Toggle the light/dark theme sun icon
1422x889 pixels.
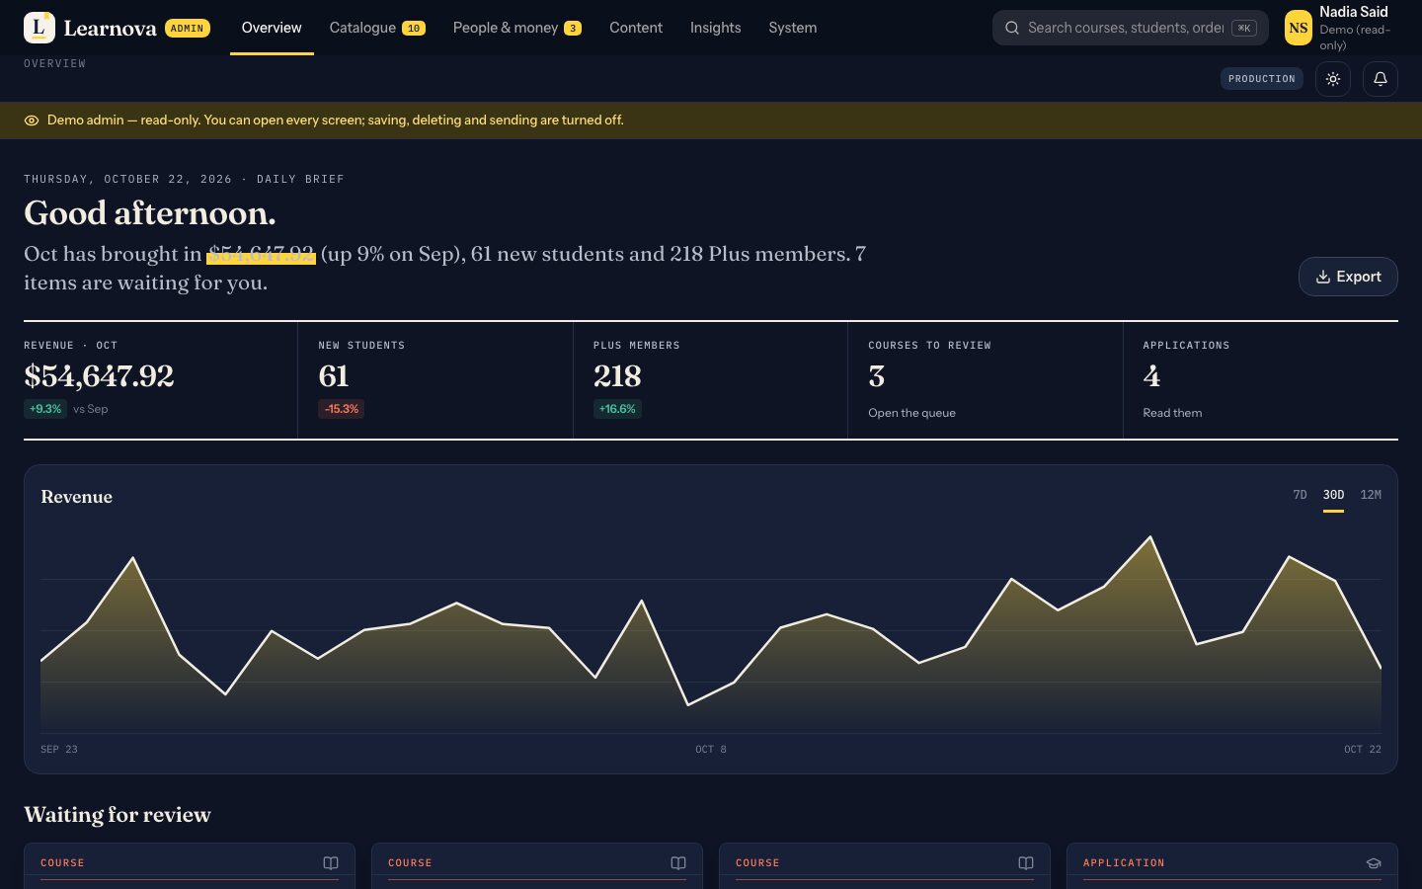coord(1333,79)
